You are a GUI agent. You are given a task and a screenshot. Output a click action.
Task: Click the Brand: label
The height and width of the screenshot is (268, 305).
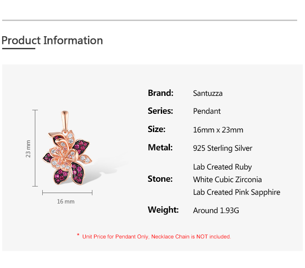pyautogui.click(x=160, y=93)
